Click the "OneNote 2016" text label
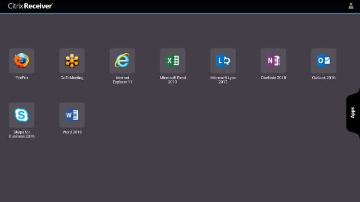Screen dimensions: 360x202 [273, 78]
